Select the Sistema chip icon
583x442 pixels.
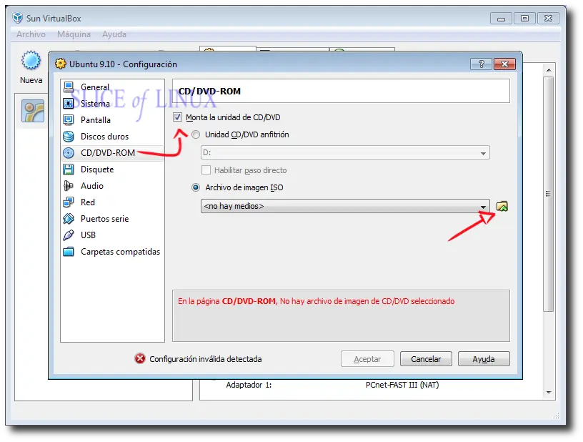tap(69, 104)
